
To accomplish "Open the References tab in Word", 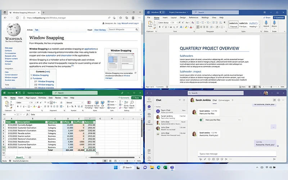I will pos(194,18).
